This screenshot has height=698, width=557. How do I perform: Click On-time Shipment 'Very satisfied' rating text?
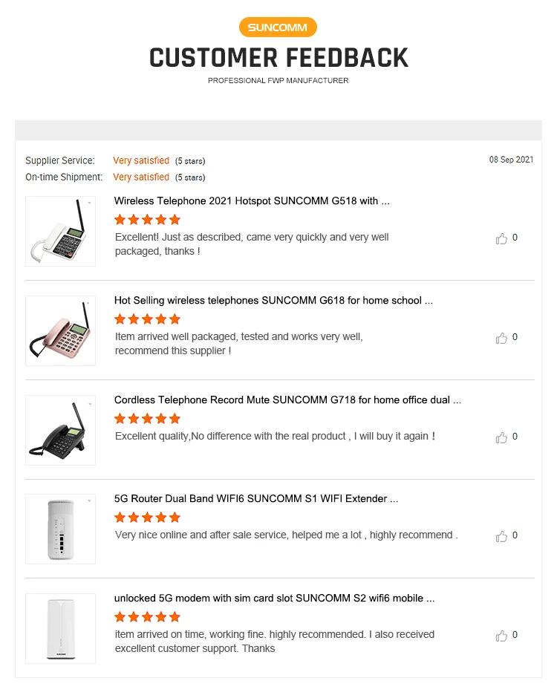pos(141,177)
